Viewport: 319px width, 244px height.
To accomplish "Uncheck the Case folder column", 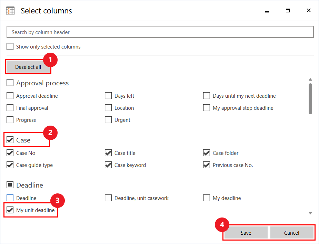I will [207, 153].
